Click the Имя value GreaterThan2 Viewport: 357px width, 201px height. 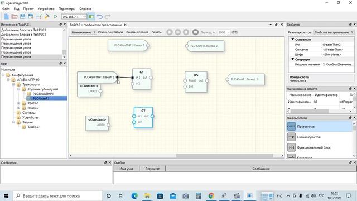click(x=331, y=45)
